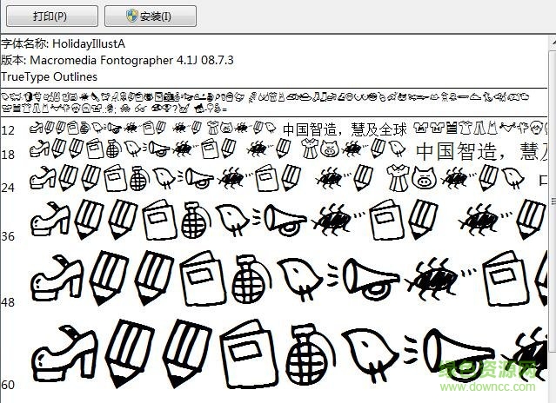The image size is (556, 403).
Task: Click the 中国智造 text in the 18-point row
Action: (x=456, y=151)
